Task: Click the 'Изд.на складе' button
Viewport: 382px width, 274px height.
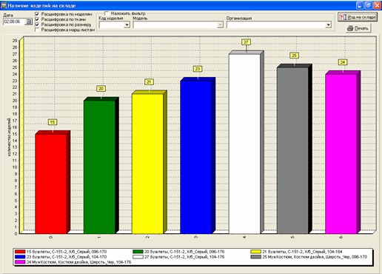Action: point(358,17)
